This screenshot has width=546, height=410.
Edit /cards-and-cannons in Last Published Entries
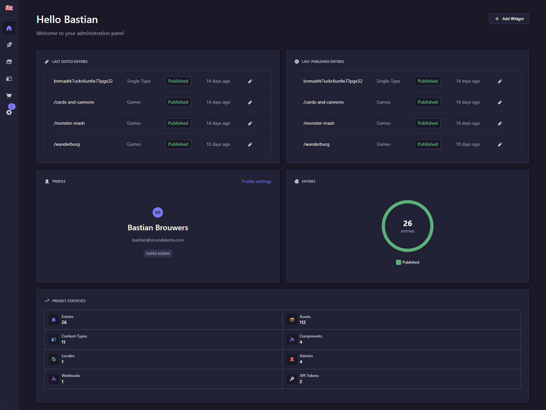point(500,102)
